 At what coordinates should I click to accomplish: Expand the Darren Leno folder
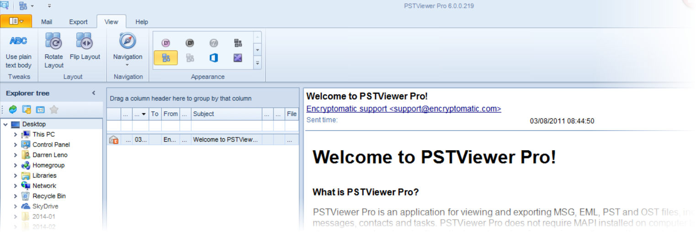(15, 155)
